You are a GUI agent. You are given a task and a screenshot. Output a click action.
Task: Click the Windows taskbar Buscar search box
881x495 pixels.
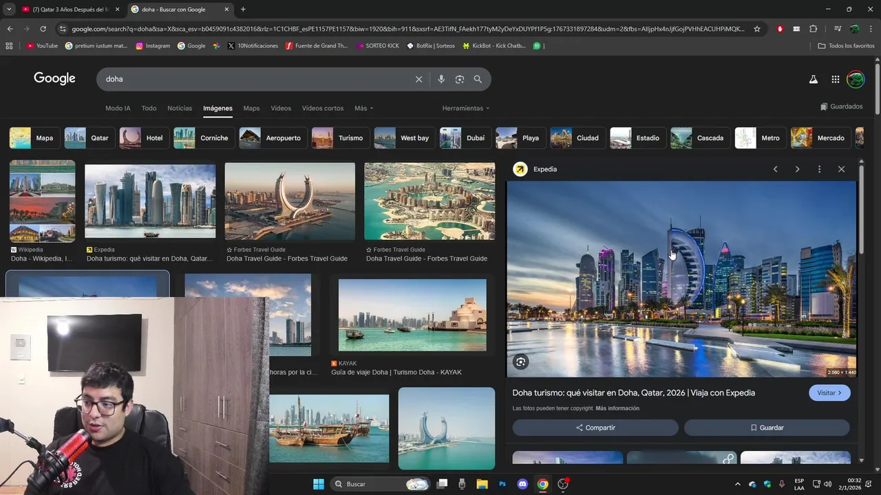[380, 484]
